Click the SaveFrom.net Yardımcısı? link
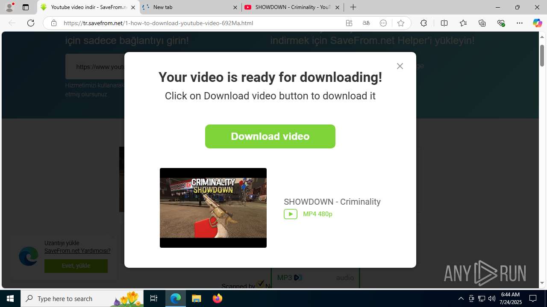547x307 pixels. 77,251
